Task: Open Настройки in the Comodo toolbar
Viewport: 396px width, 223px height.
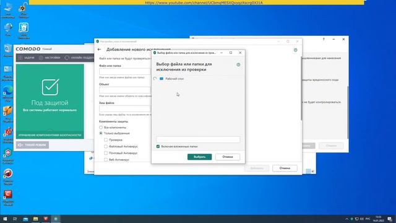Action: [49, 58]
